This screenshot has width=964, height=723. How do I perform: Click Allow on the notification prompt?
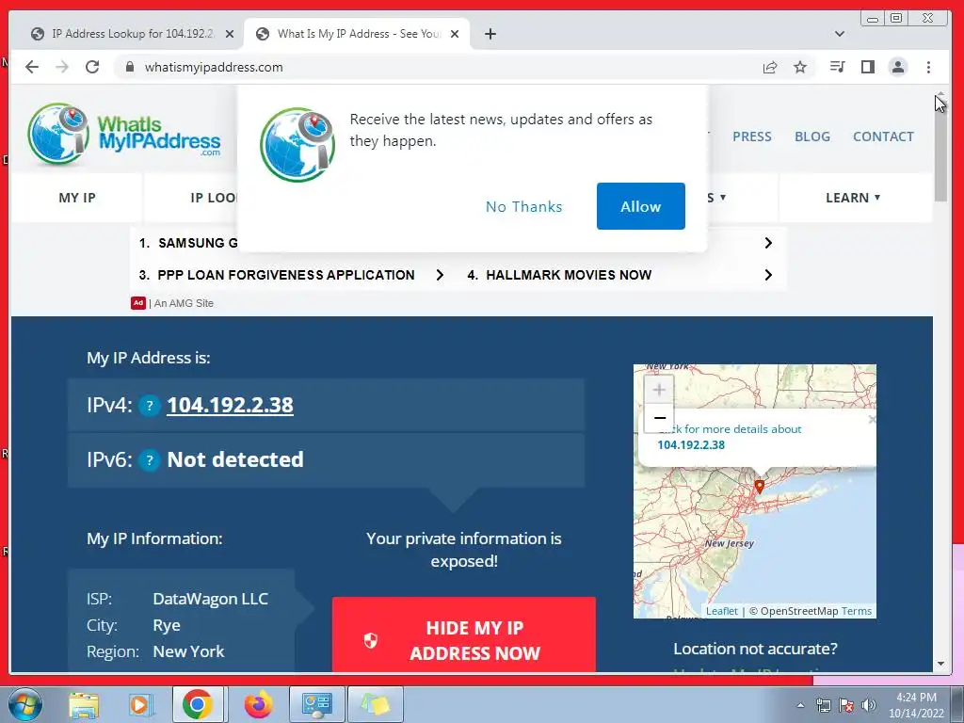640,206
